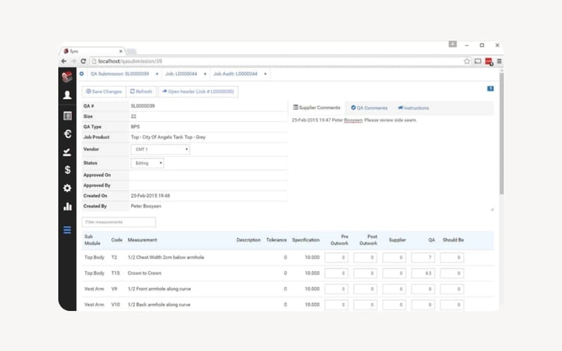This screenshot has width=562, height=351.
Task: Click the red Sync logo in sidebar
Action: coord(67,77)
